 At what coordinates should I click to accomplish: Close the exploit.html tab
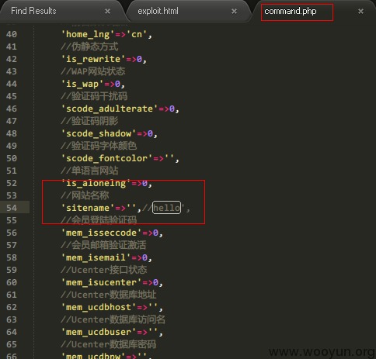[x=234, y=12]
